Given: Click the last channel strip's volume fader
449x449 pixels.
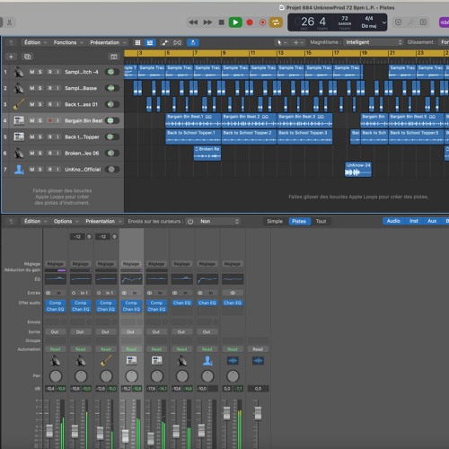Looking at the screenshot, I should pyautogui.click(x=258, y=413).
